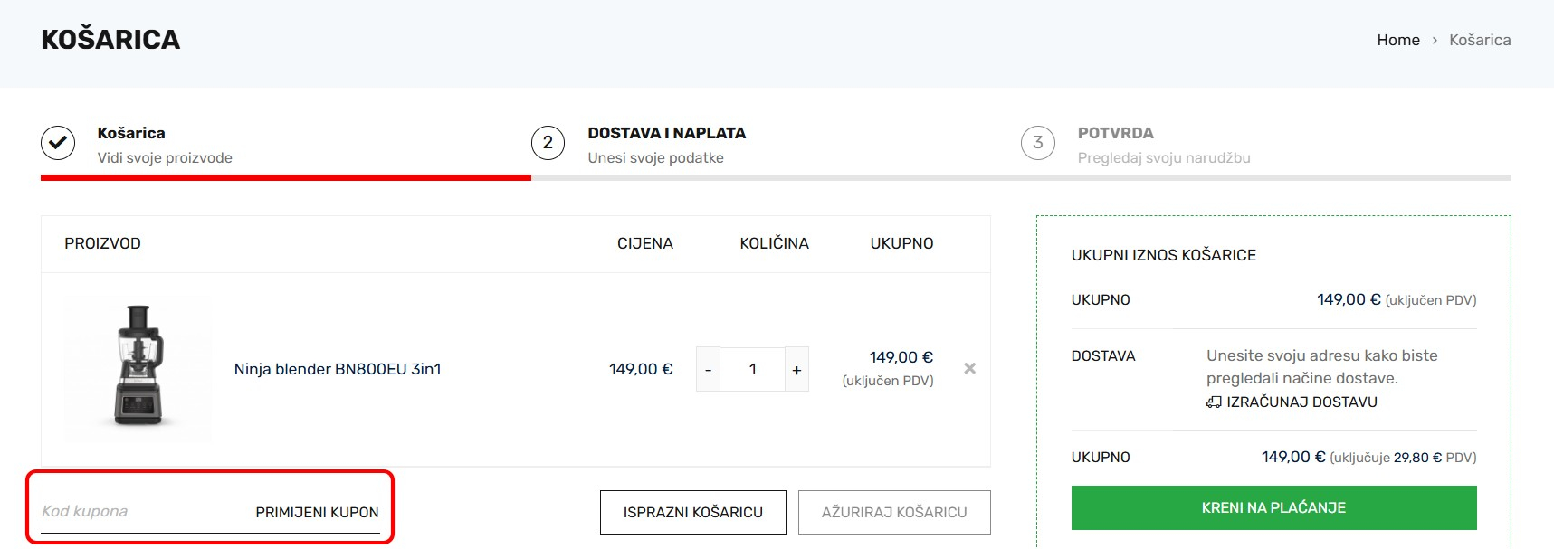Decrease quantity with the minus button
Viewport: 1554px width, 549px height.
tap(708, 370)
